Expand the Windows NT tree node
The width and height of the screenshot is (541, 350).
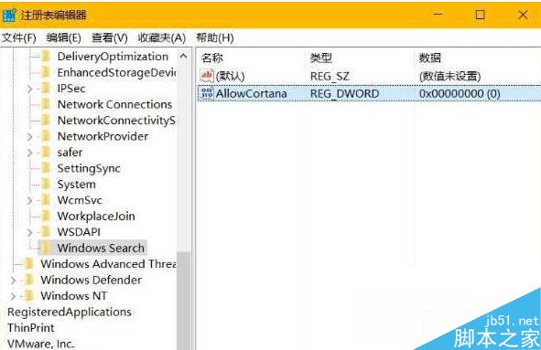click(13, 296)
